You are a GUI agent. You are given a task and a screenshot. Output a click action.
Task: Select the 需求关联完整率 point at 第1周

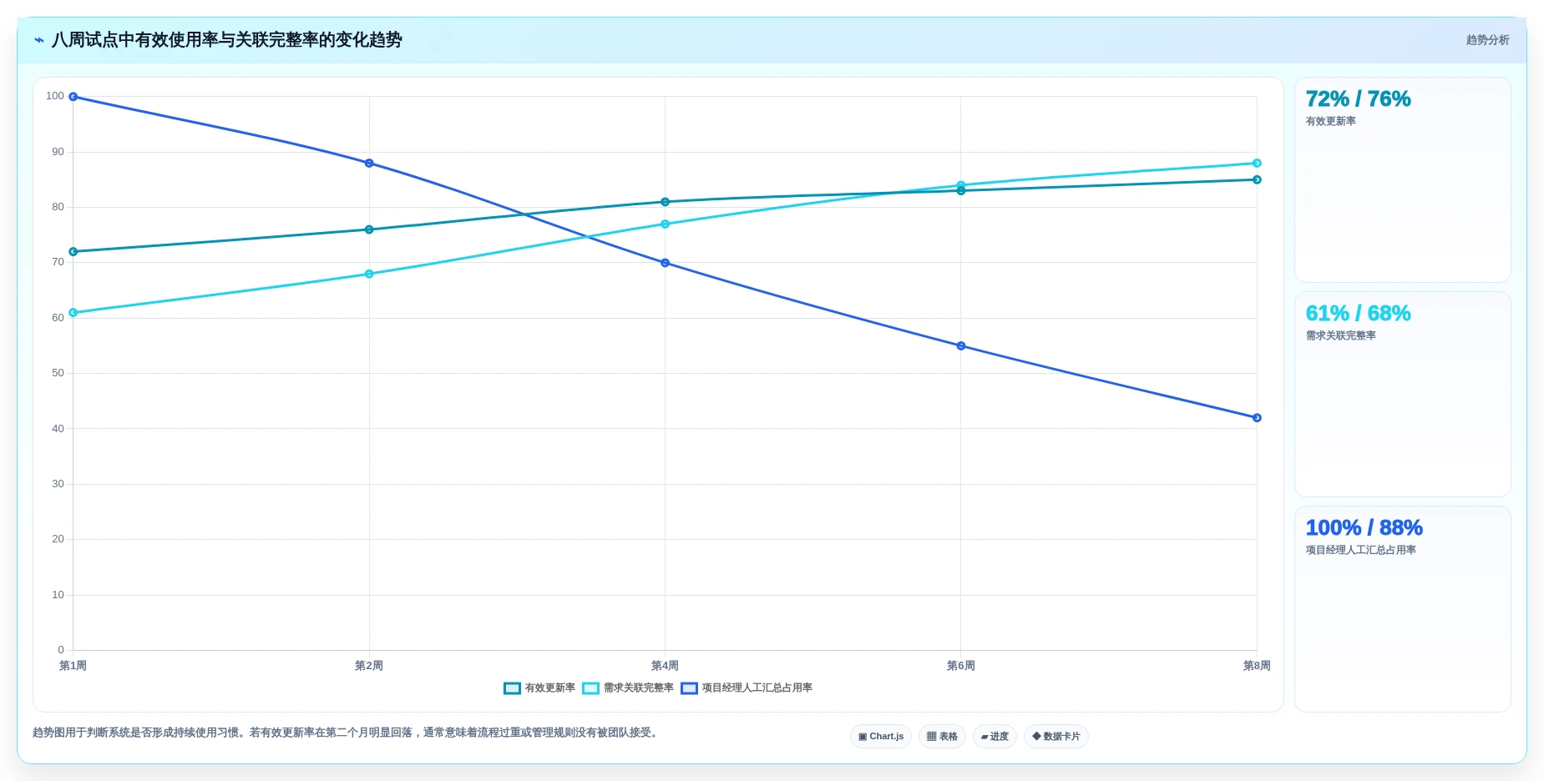click(x=73, y=313)
